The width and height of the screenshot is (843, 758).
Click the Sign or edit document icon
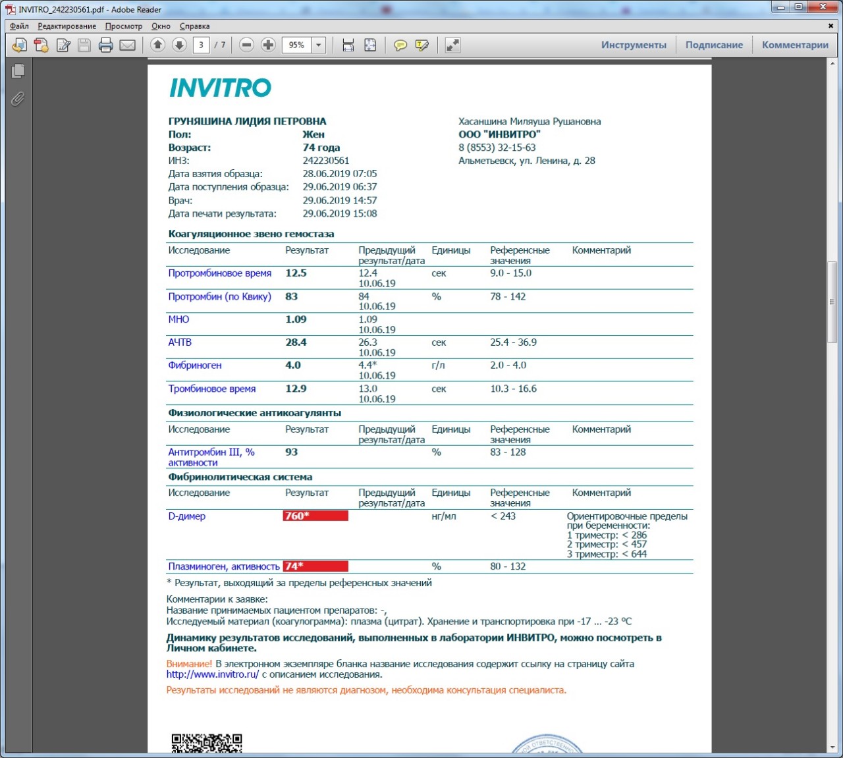click(63, 45)
